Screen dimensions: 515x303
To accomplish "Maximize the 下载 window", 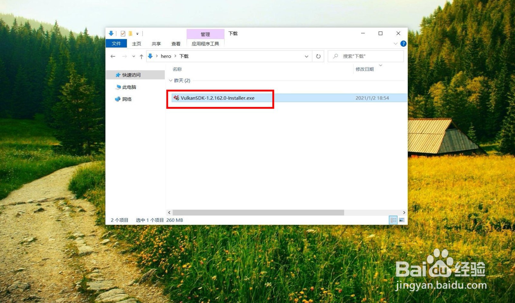I will pyautogui.click(x=380, y=33).
